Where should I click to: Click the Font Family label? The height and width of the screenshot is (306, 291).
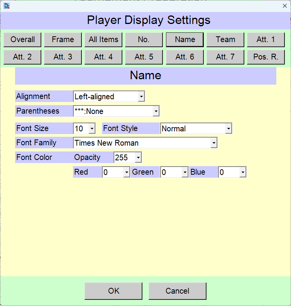[x=36, y=143]
